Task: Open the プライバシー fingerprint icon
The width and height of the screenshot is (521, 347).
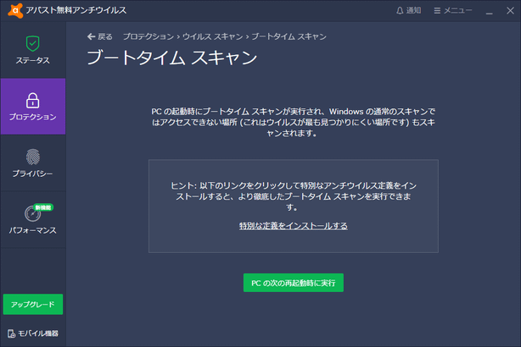Action: click(32, 157)
